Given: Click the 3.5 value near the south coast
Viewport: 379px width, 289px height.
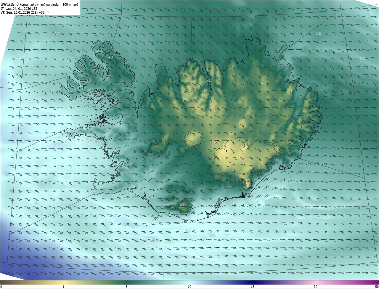Looking at the screenshot, I should (x=182, y=205).
